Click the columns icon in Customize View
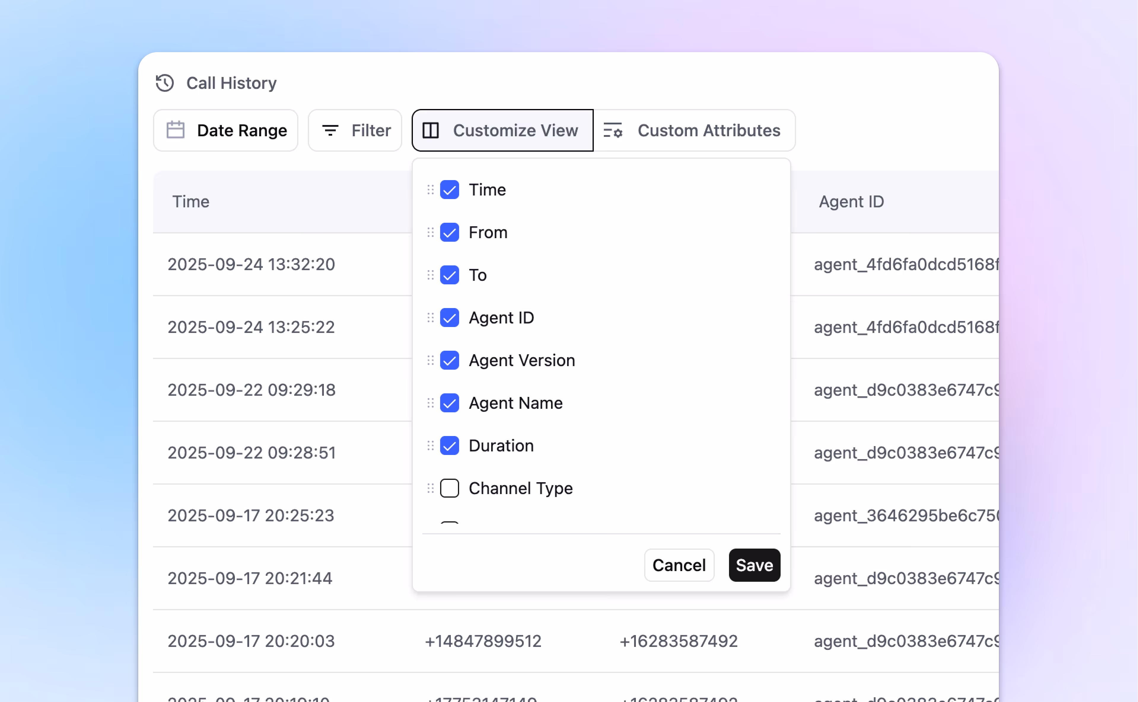This screenshot has height=702, width=1138. pos(430,130)
